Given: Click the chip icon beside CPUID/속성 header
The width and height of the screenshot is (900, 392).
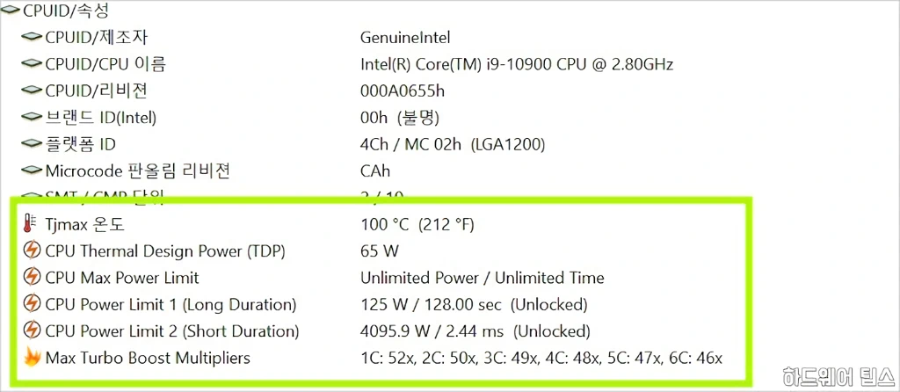Looking at the screenshot, I should [x=11, y=11].
